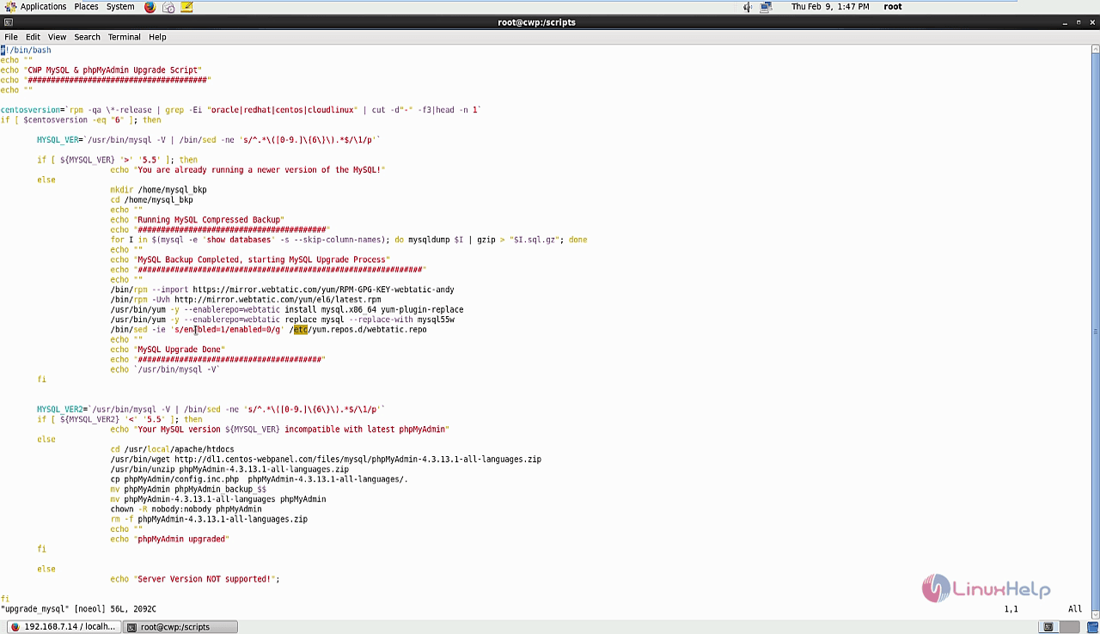
Task: Click 'incompatible with latest phpMyAdmin' text
Action: 364,430
